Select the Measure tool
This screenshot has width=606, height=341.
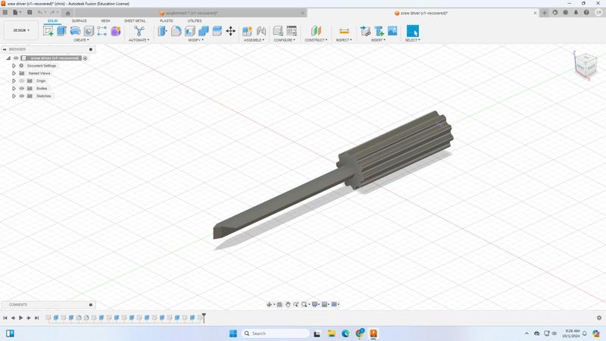coord(344,31)
